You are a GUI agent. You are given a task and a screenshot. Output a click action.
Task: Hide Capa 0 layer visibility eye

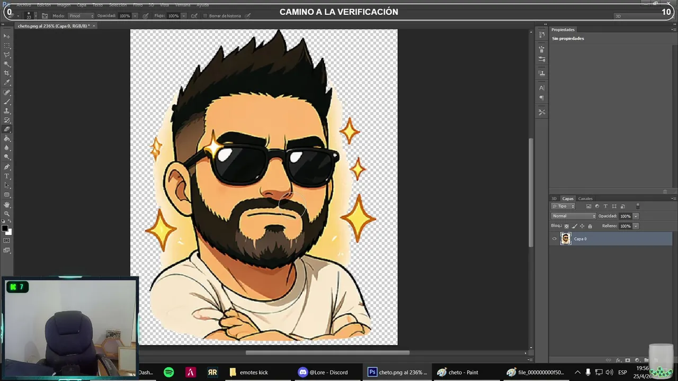(x=555, y=239)
